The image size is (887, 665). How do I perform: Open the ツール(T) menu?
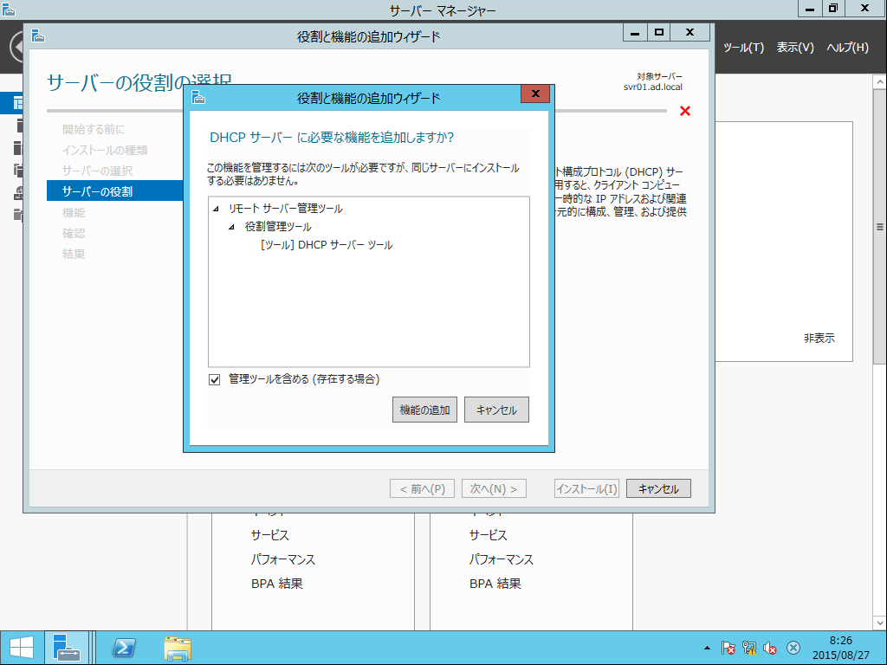(743, 48)
